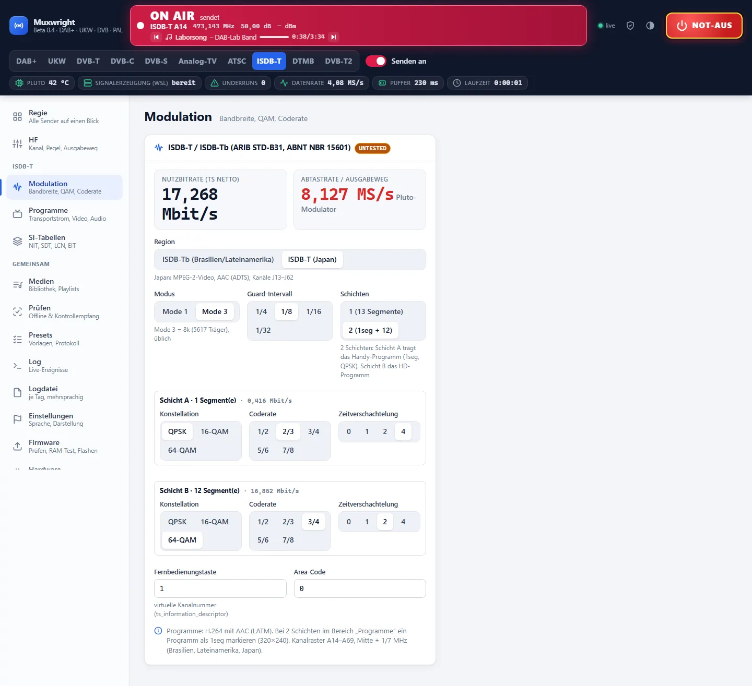The width and height of the screenshot is (752, 686).
Task: Switch to the ATSC tab
Action: pos(237,61)
